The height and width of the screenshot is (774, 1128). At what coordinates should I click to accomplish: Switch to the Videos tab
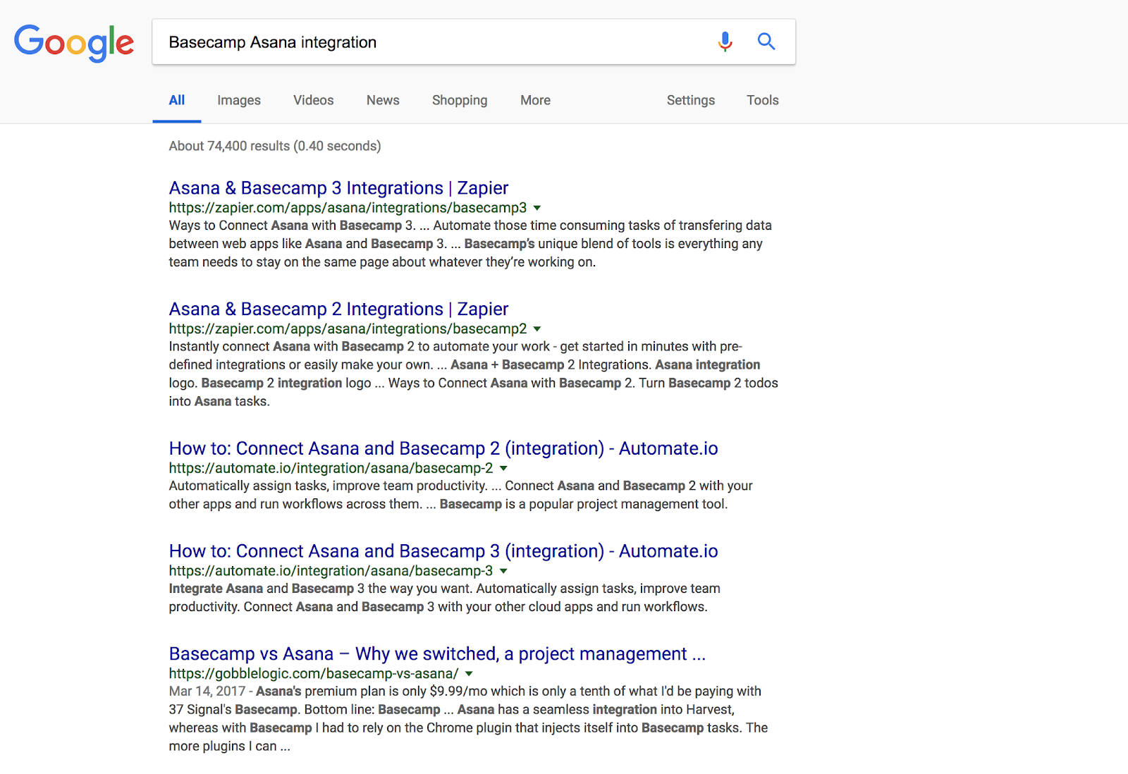coord(314,100)
